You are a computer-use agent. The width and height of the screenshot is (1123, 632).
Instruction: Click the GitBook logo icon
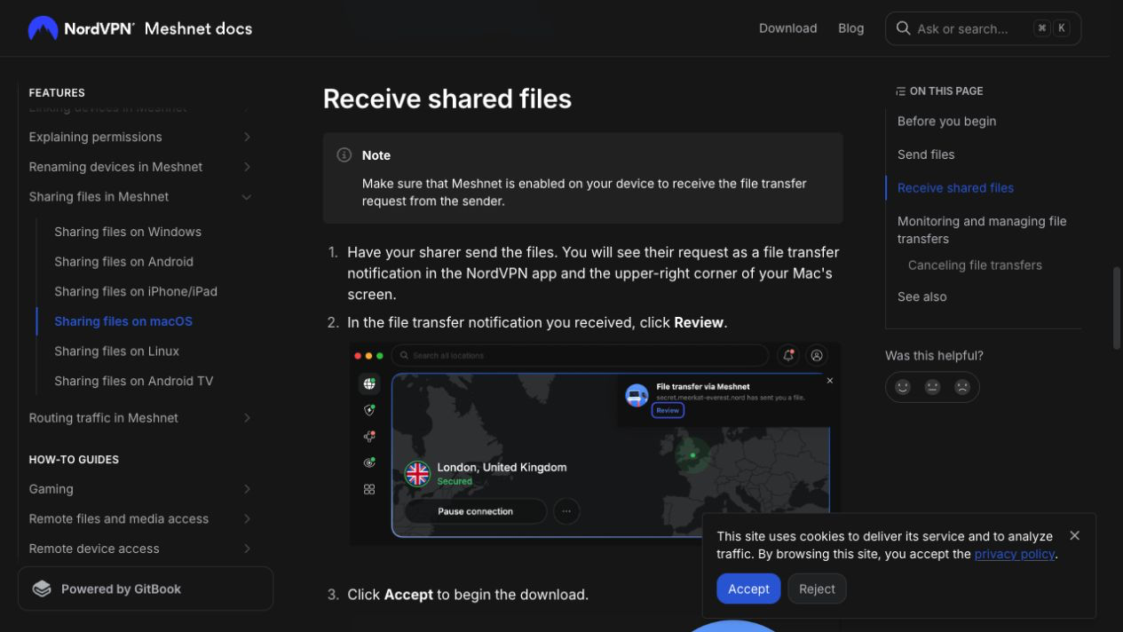[42, 589]
